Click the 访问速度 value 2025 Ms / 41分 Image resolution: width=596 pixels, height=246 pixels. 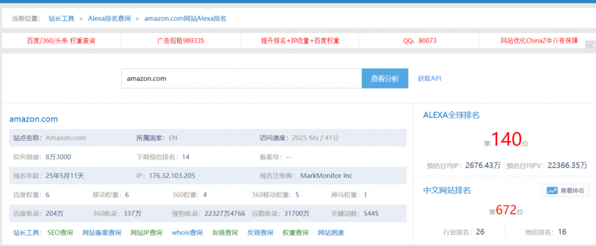click(x=315, y=138)
